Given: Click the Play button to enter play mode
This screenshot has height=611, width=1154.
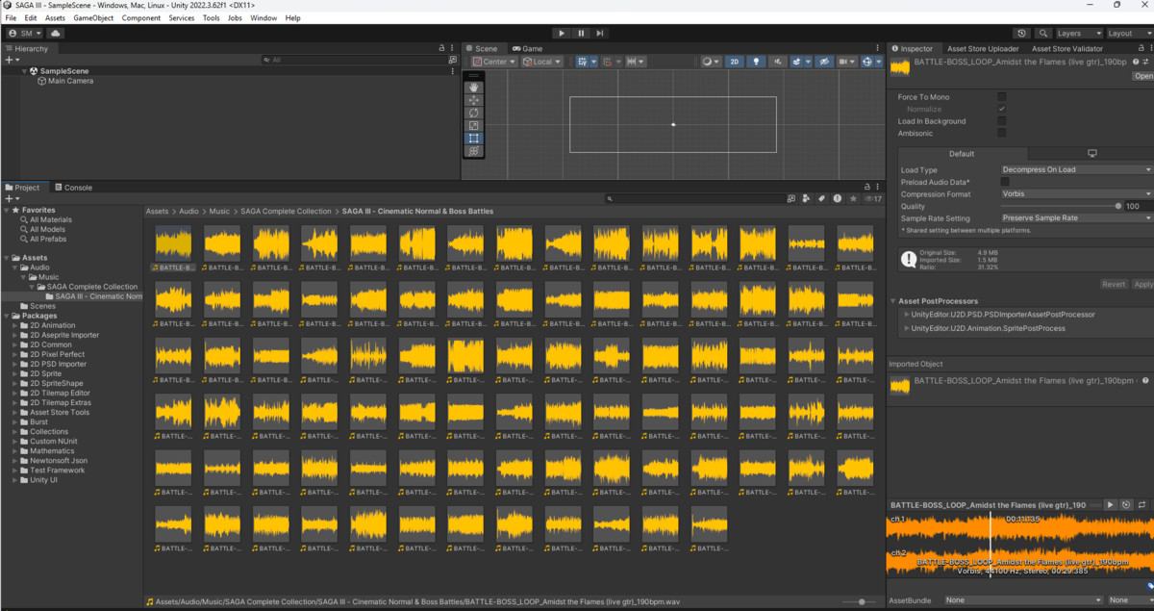Looking at the screenshot, I should (x=562, y=33).
